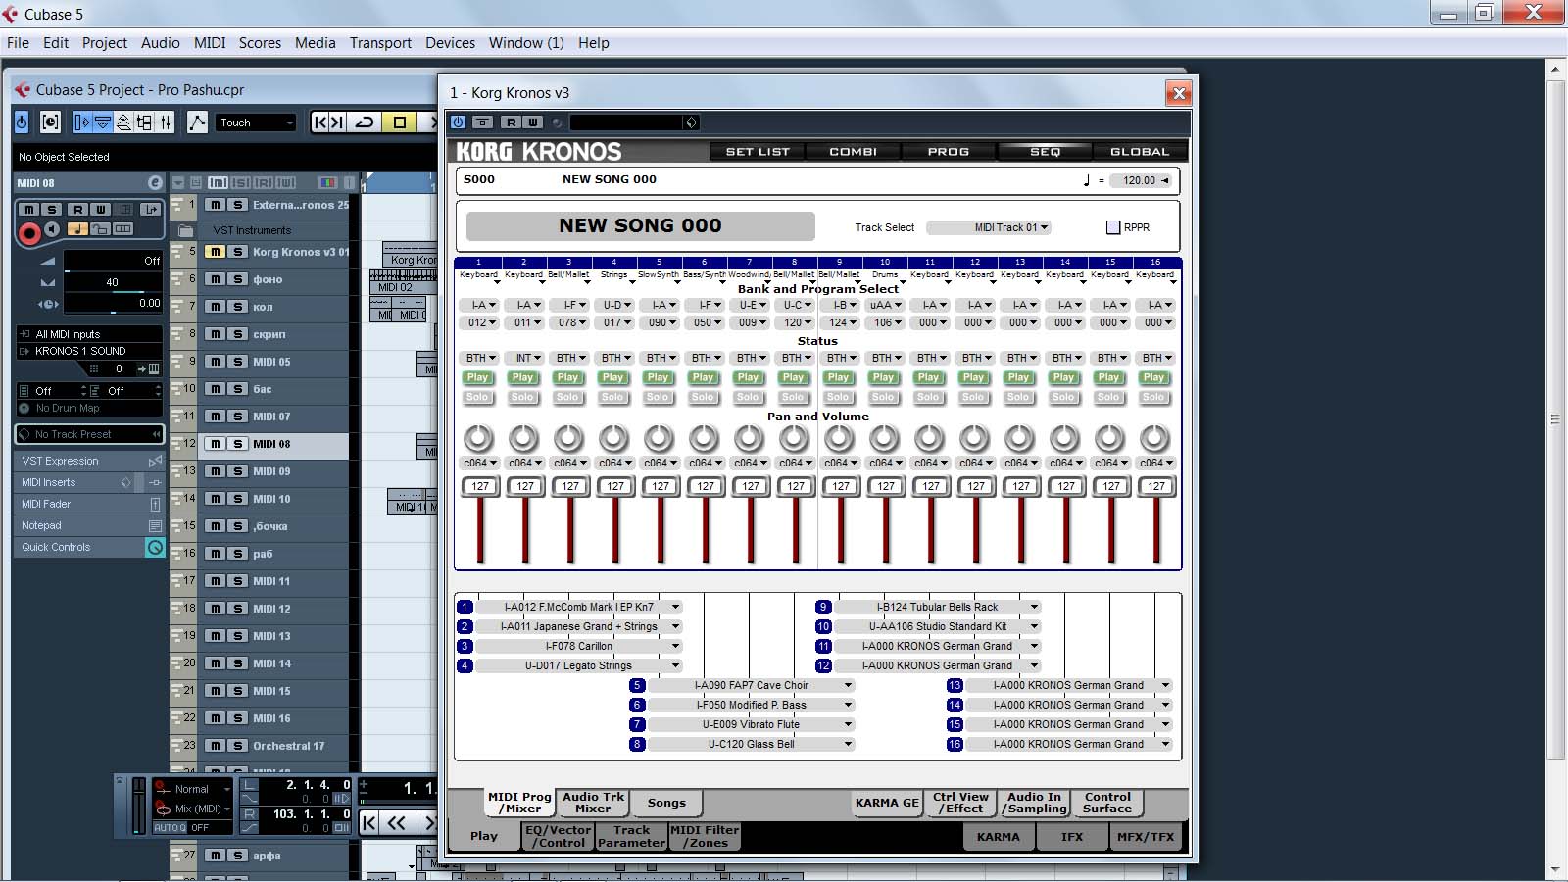
Task: Click the orange note timebase icon in inspector
Action: pyautogui.click(x=76, y=229)
